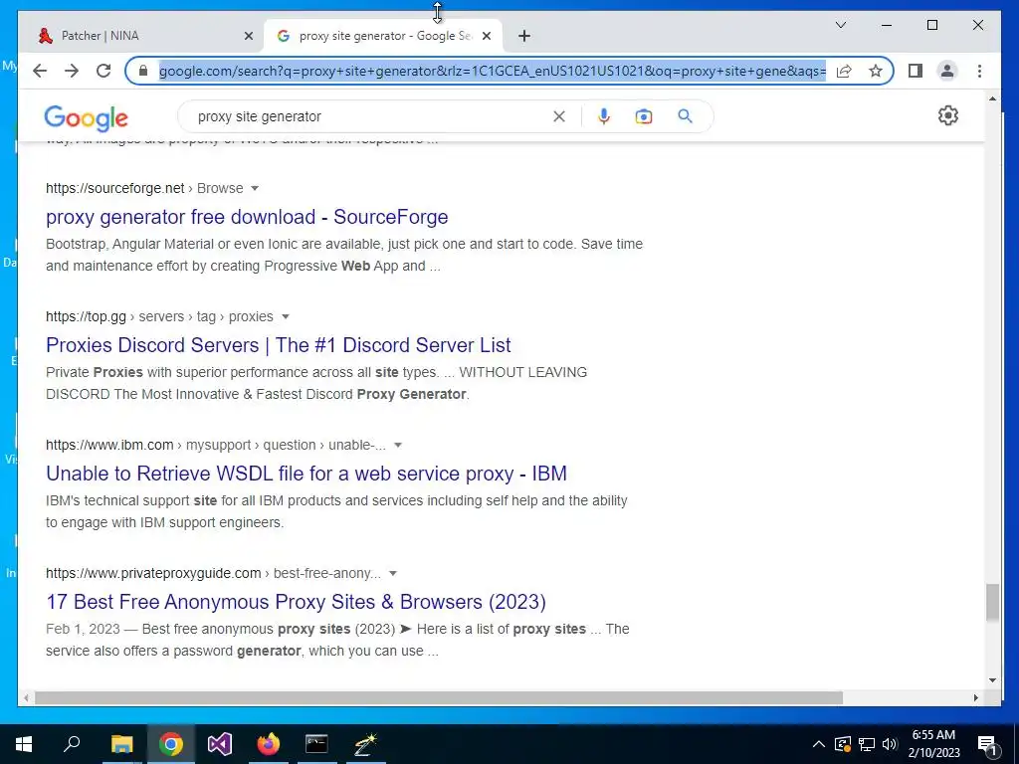Reload the Google search page

103,71
